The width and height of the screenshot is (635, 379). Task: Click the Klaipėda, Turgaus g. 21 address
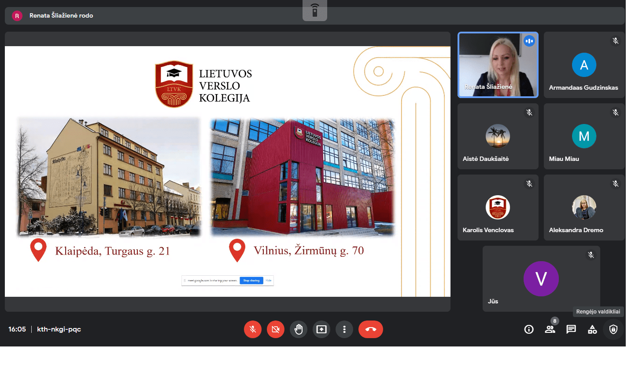point(112,251)
